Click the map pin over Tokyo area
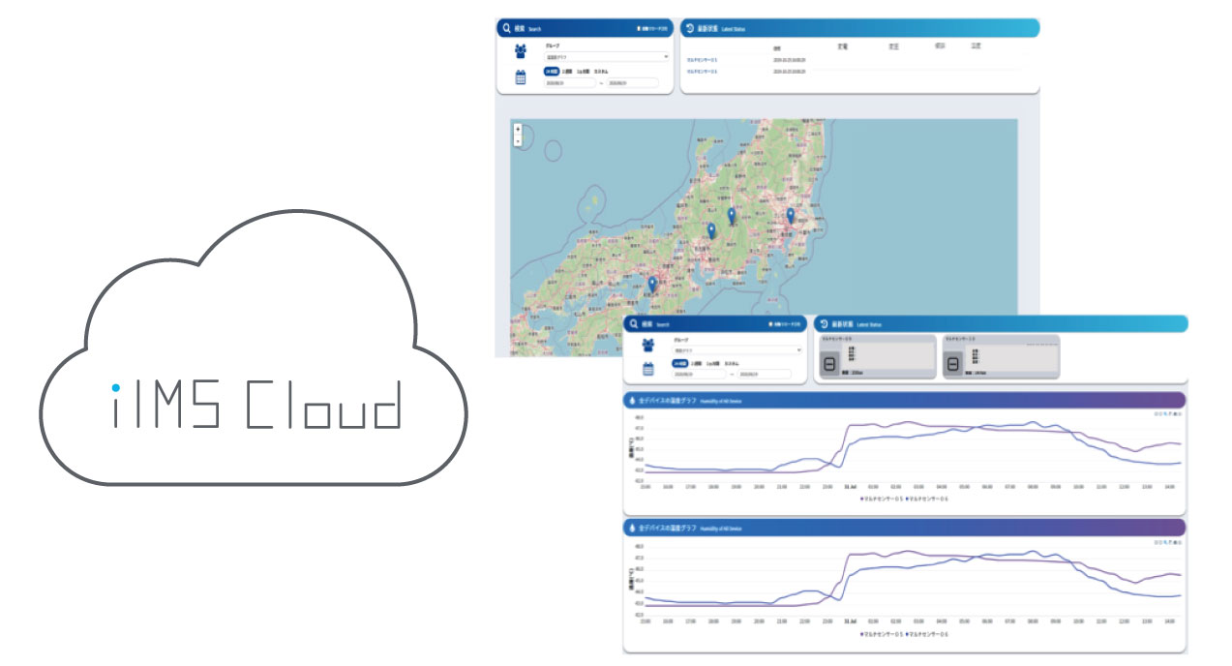 [x=790, y=217]
